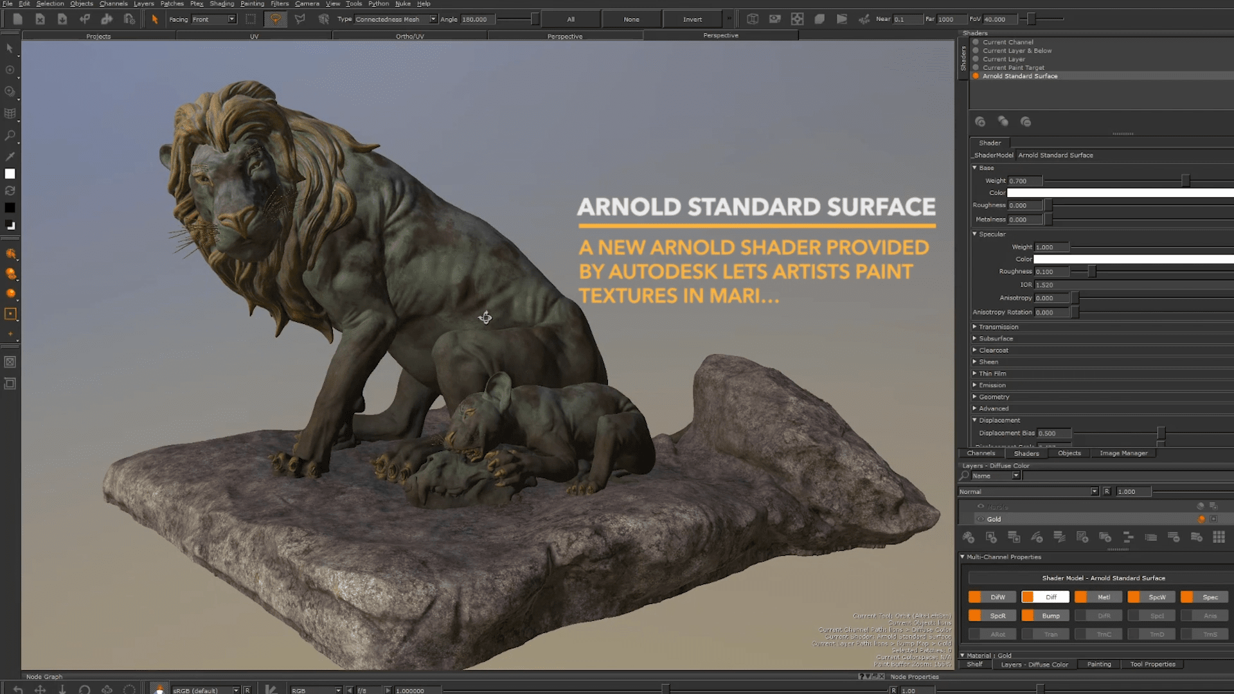Select the Zoom/magnify tool in the left toolbar
The height and width of the screenshot is (694, 1234).
[x=10, y=135]
